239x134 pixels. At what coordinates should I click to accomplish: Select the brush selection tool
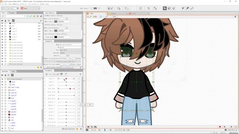pyautogui.click(x=174, y=8)
